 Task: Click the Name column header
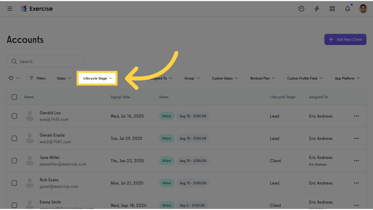[x=29, y=97]
